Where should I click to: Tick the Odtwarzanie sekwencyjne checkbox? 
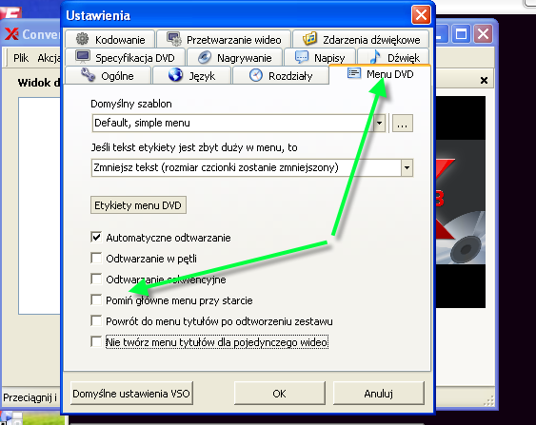point(96,279)
